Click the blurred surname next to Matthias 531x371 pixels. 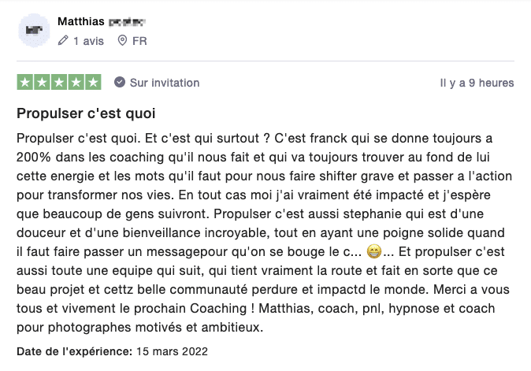pos(127,22)
